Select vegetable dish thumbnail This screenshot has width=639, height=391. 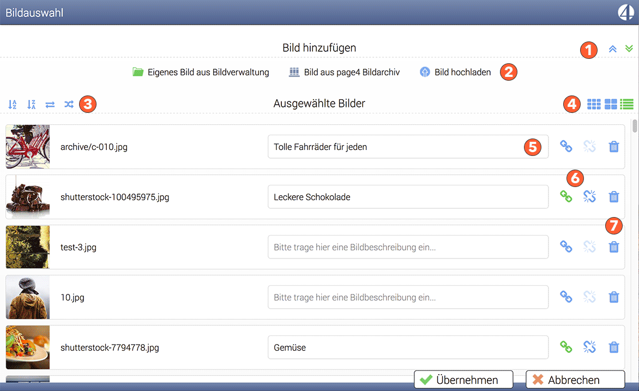tap(28, 347)
